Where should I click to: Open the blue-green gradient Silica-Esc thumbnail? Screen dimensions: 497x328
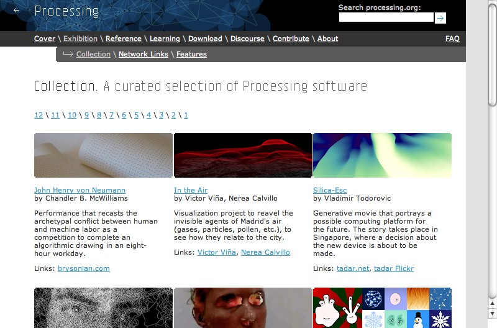click(x=382, y=155)
